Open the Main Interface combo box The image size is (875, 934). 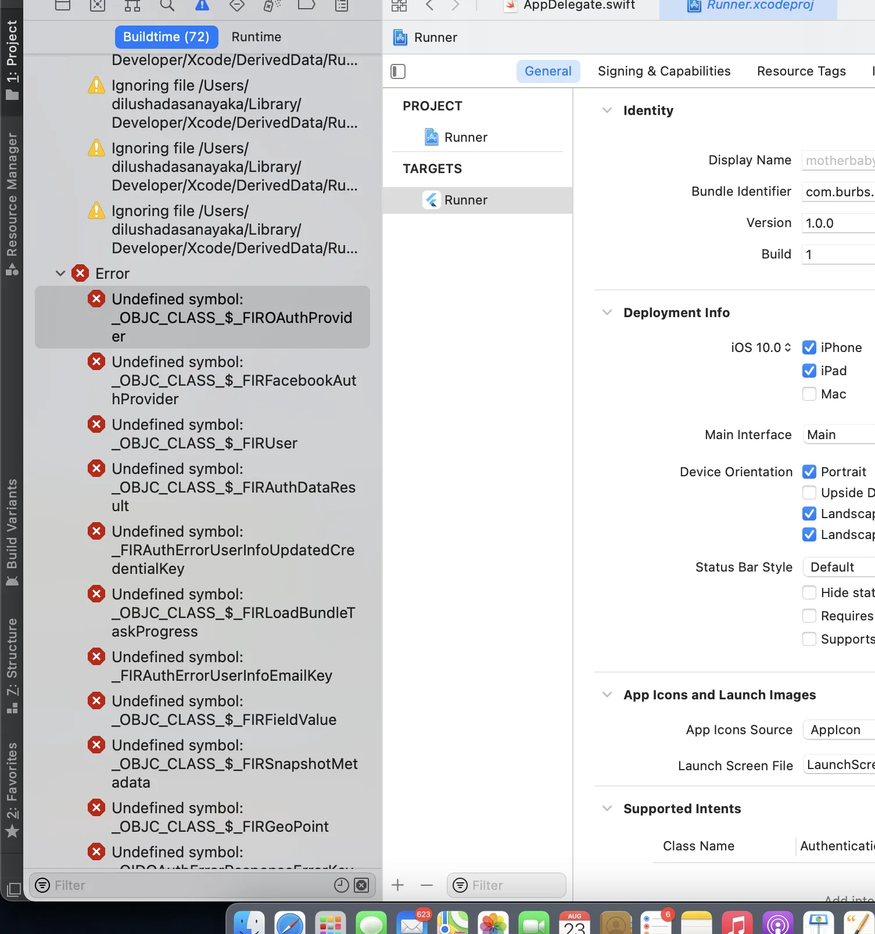click(x=839, y=434)
